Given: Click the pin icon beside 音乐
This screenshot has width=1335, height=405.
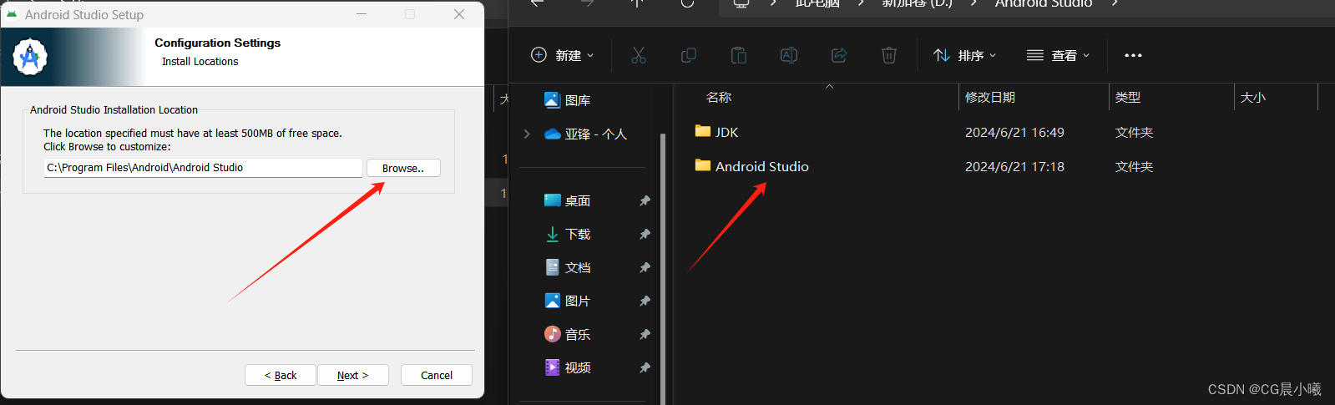Looking at the screenshot, I should point(645,334).
